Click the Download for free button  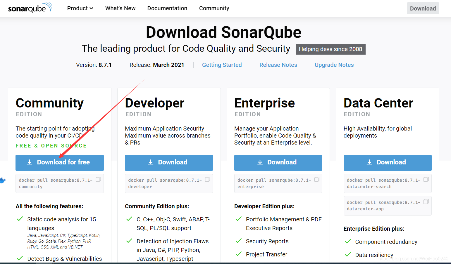(60, 163)
